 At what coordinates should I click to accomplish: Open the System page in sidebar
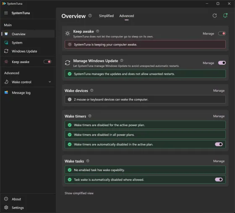pyautogui.click(x=28, y=42)
